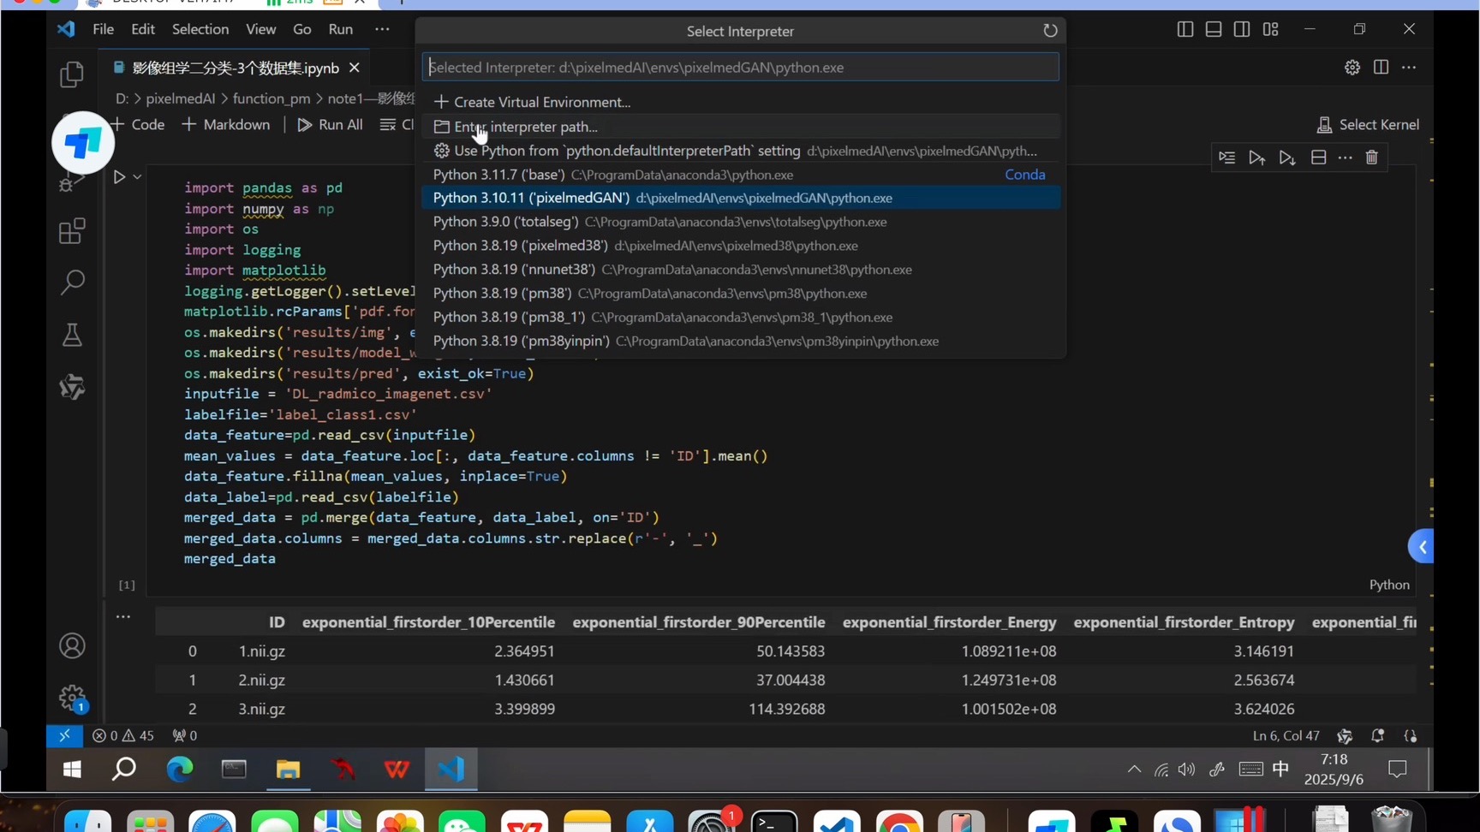Screen dimensions: 1480x832
Task: Click the remote window status bar icon
Action: click(64, 735)
